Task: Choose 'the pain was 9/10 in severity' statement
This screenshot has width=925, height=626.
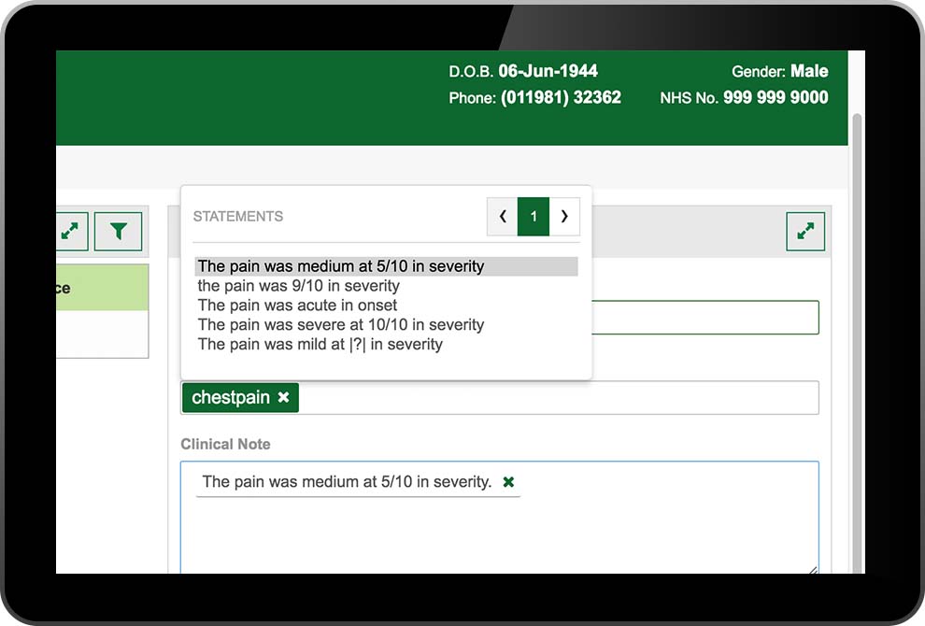Action: [298, 286]
